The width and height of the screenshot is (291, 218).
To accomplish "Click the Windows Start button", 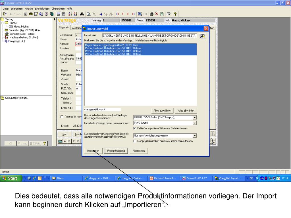I will pos(11,178).
